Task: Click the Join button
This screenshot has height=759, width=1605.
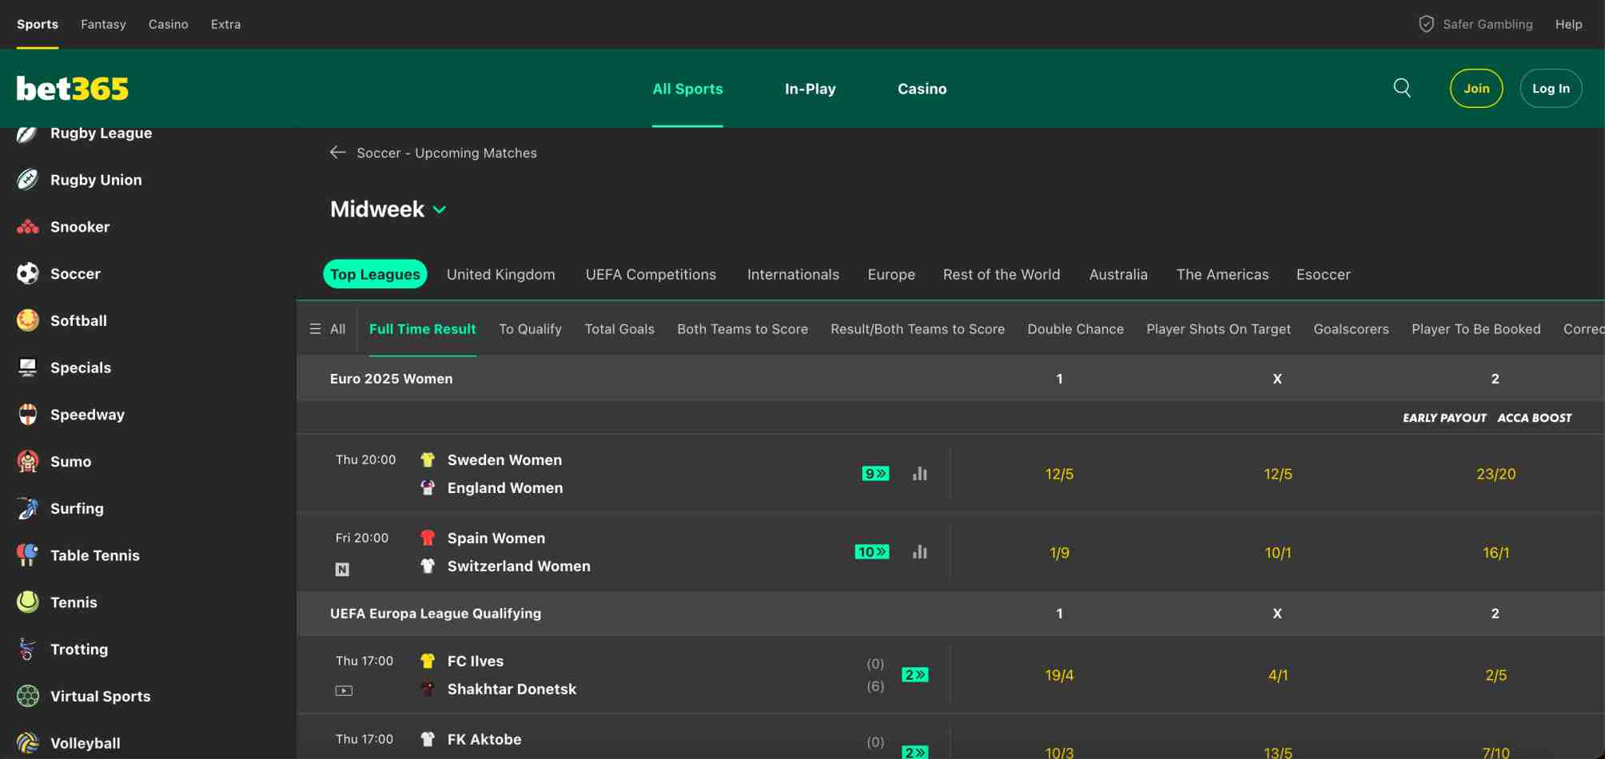Action: point(1476,89)
